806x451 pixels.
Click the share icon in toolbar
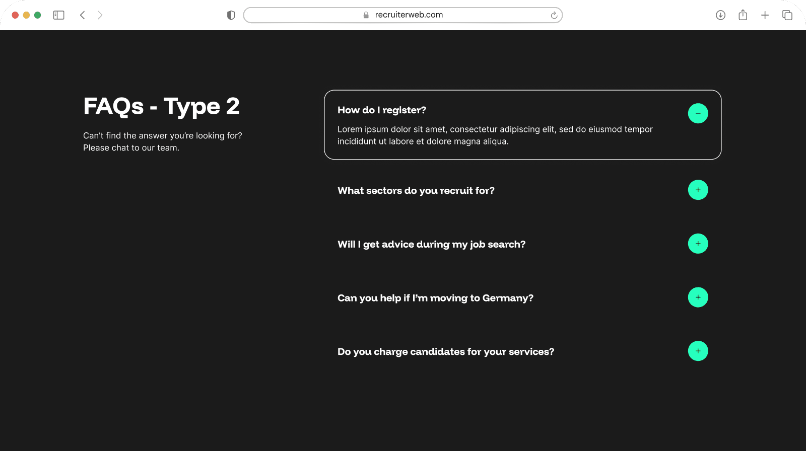pyautogui.click(x=743, y=15)
